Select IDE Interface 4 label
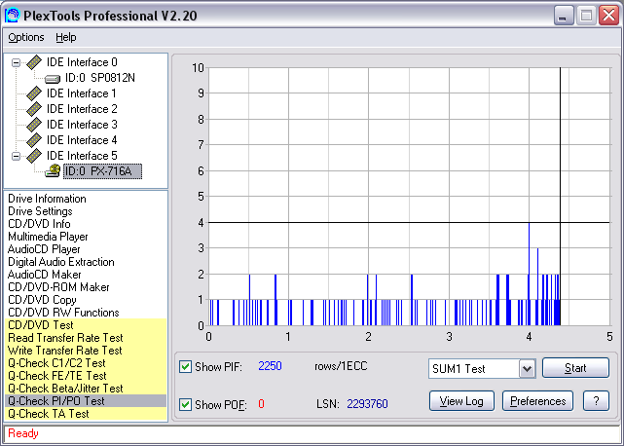 point(82,140)
